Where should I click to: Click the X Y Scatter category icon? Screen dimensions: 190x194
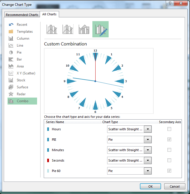point(11,73)
